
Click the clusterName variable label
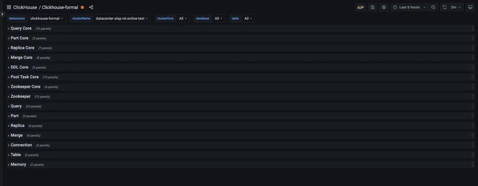point(81,19)
